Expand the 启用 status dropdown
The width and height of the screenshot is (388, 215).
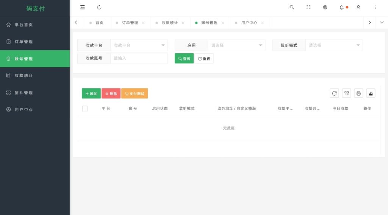tap(236, 45)
